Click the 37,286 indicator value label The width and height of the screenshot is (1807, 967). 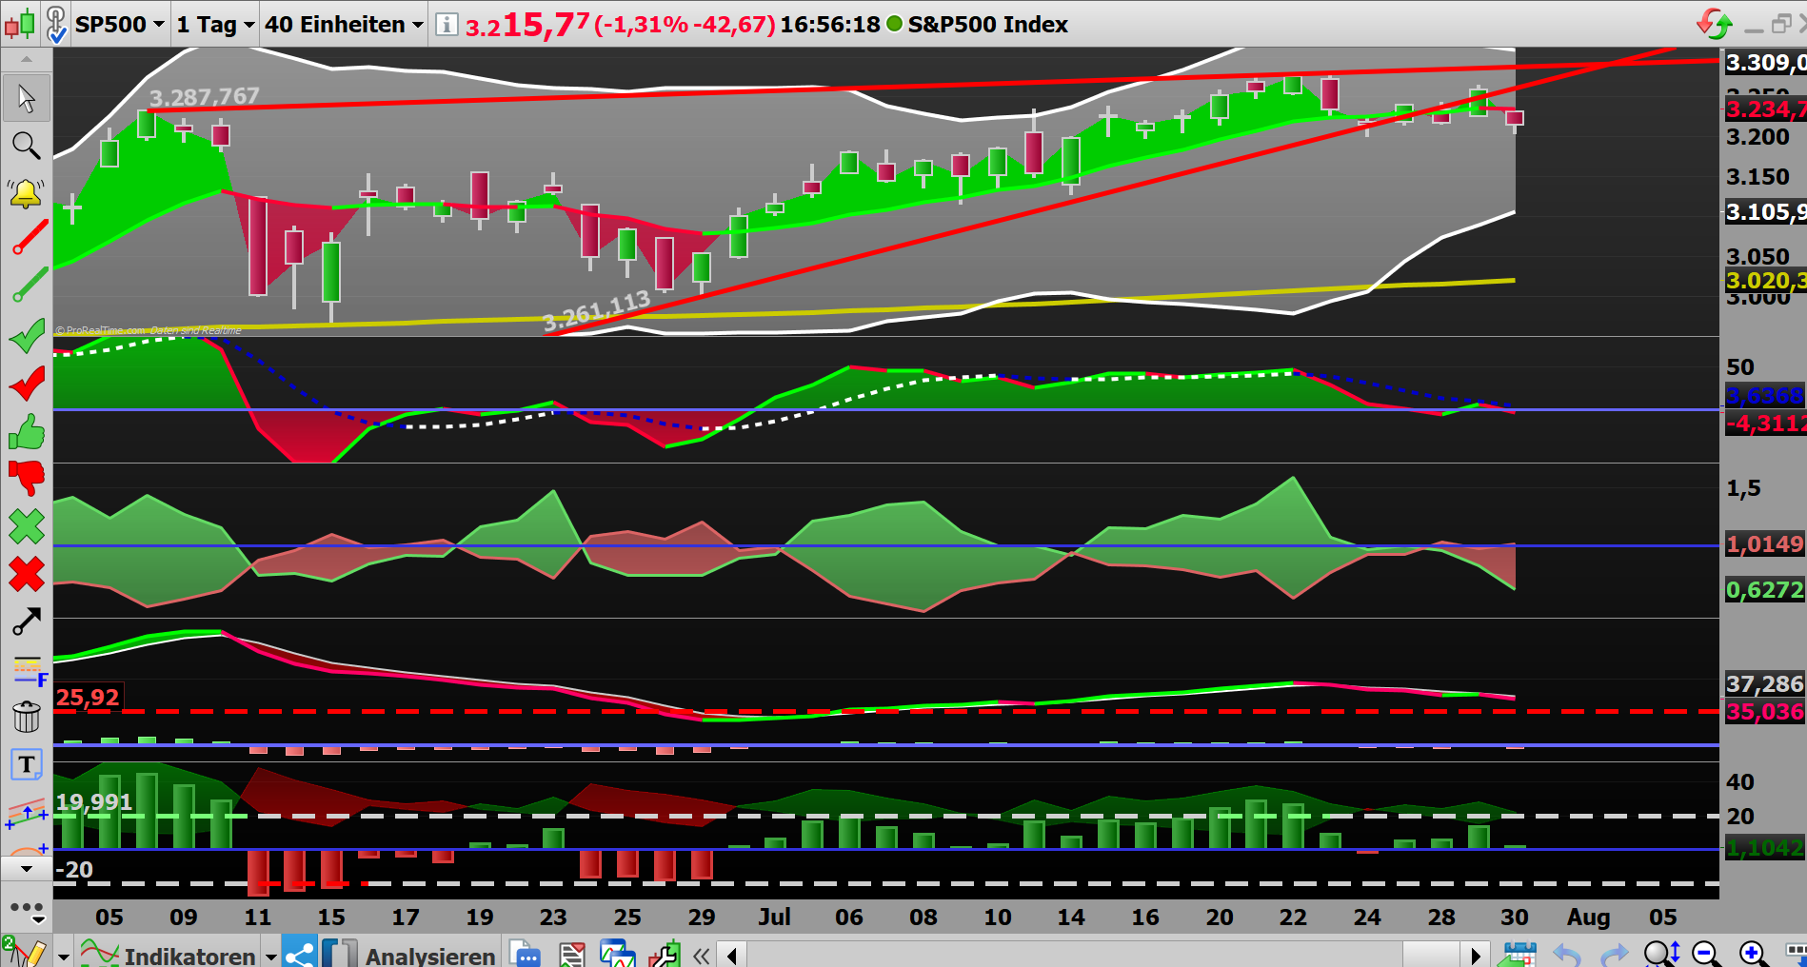[1765, 684]
